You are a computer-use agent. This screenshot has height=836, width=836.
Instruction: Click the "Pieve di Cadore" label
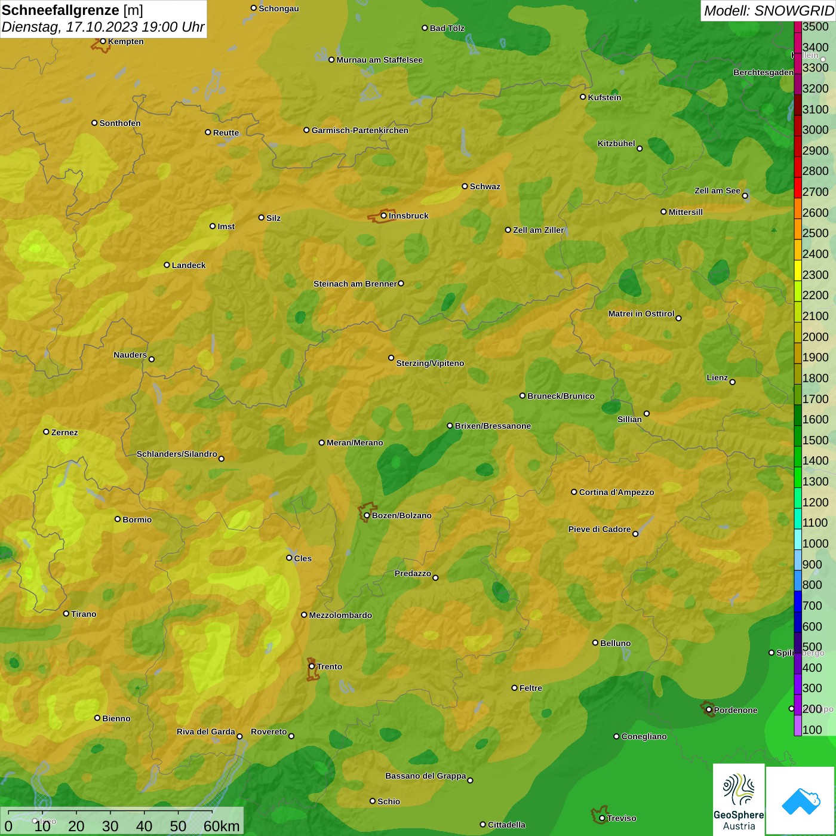600,529
